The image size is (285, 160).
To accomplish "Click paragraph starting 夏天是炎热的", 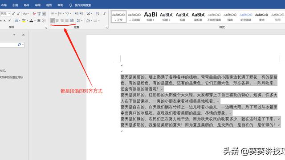I will [199, 98].
